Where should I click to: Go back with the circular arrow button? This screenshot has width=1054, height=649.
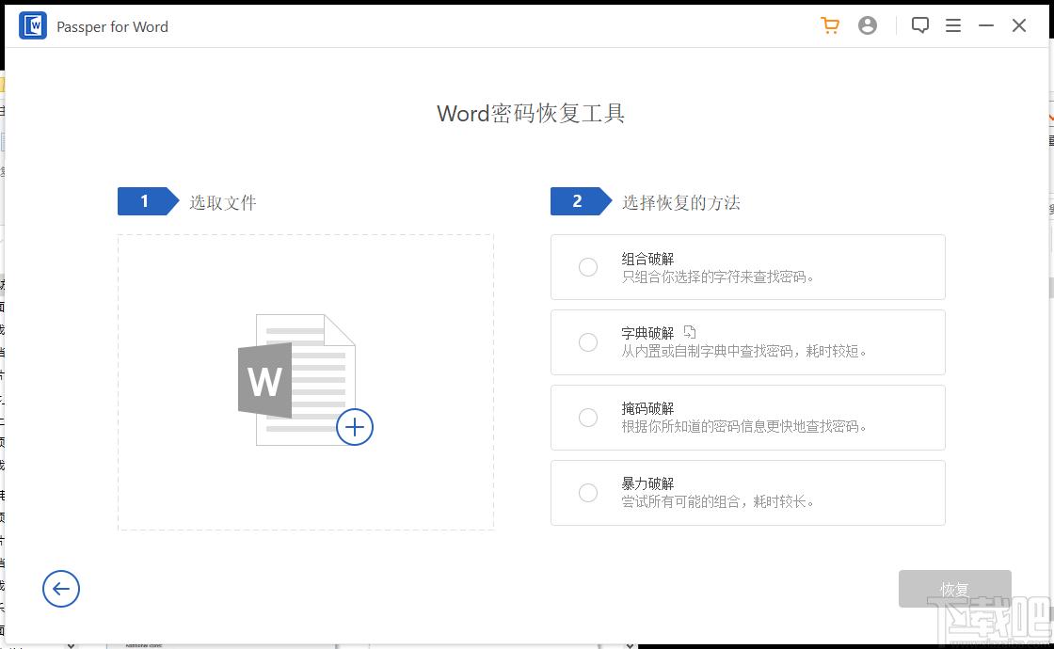click(x=61, y=589)
